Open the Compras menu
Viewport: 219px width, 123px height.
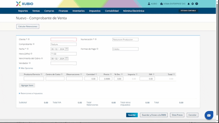click(49, 11)
